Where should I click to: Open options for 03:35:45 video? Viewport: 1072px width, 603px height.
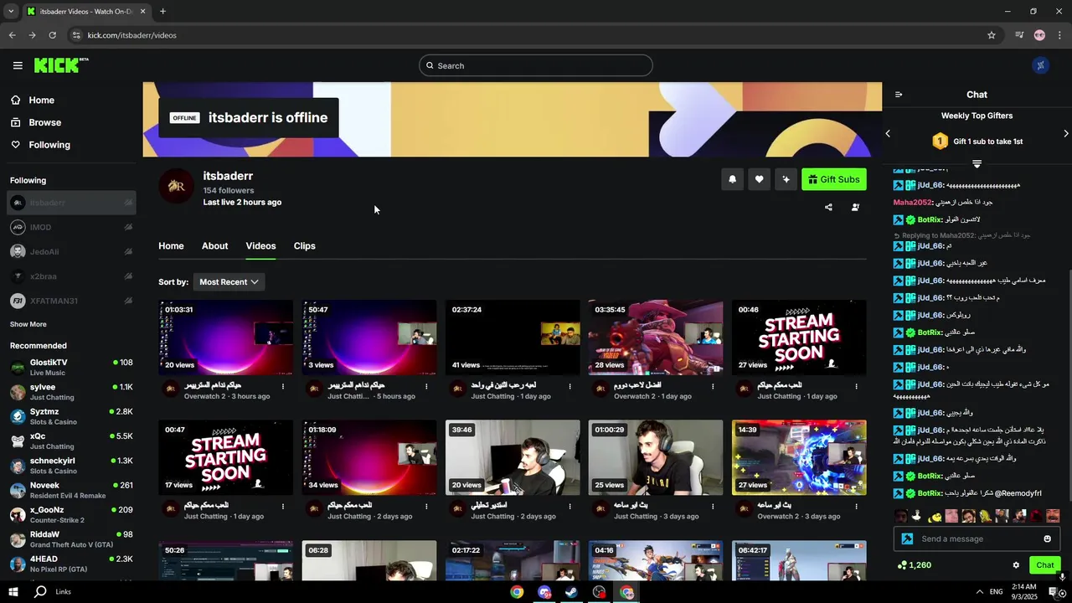[713, 386]
